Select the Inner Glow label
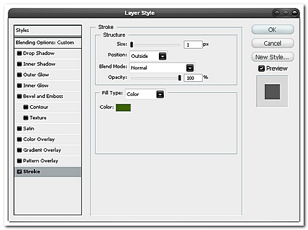The image size is (308, 230). [36, 85]
